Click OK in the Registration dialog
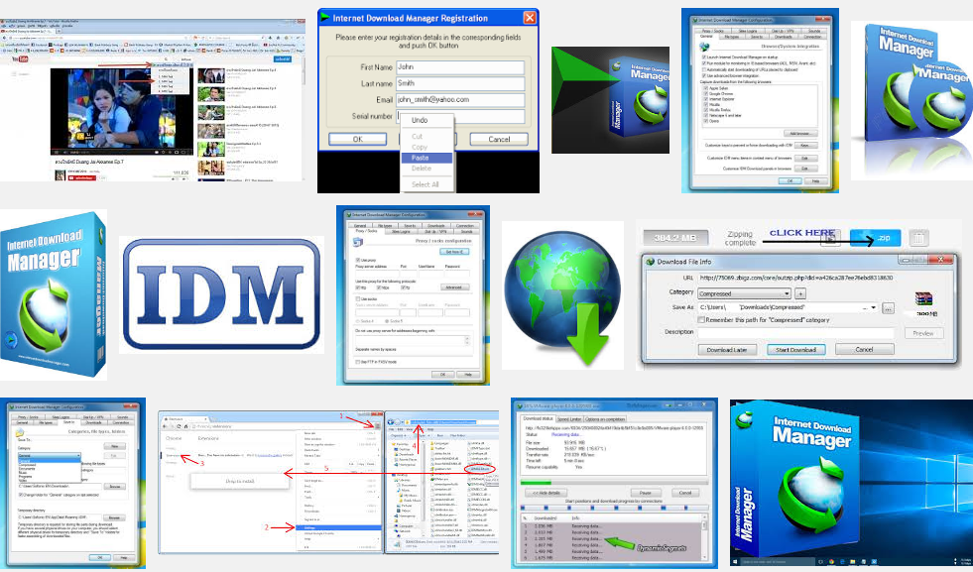973x572 pixels. 357,139
